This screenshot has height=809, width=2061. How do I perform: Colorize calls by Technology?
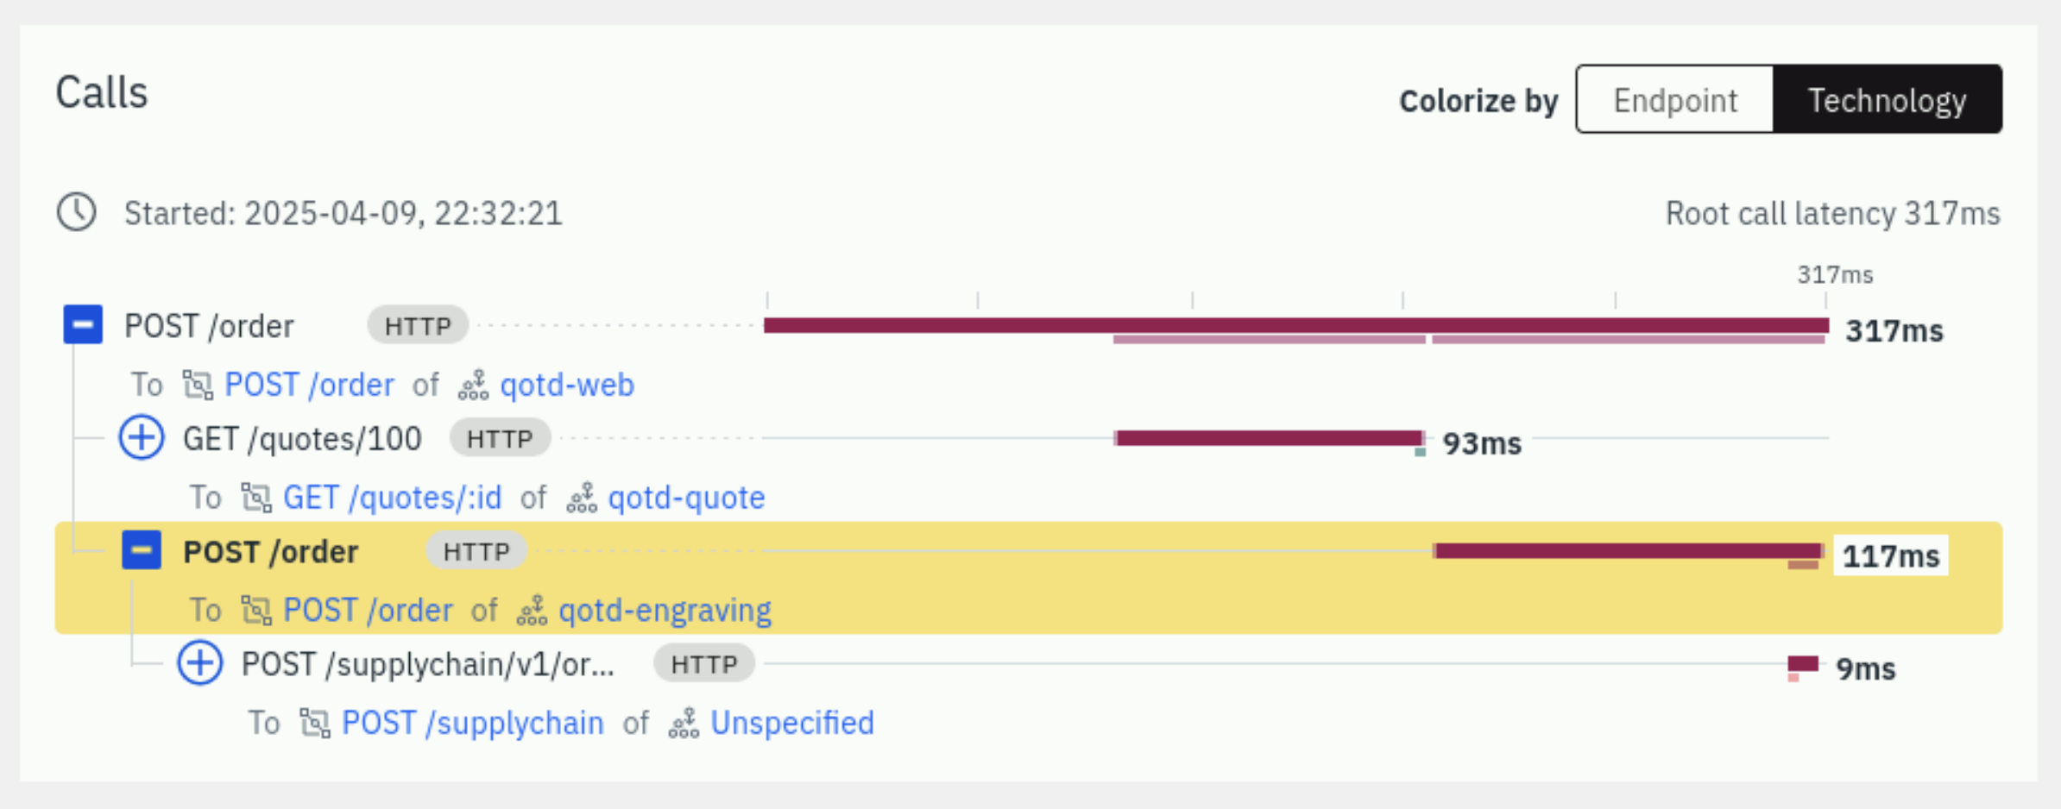pos(1888,100)
